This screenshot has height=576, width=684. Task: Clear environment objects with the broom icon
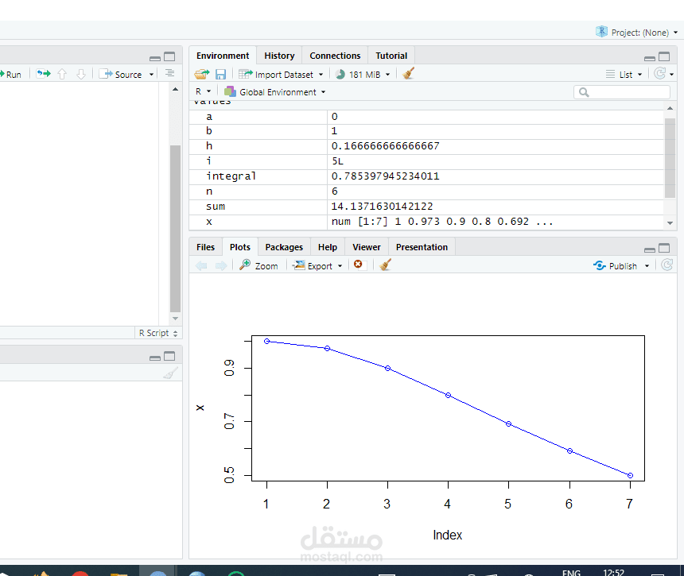408,74
